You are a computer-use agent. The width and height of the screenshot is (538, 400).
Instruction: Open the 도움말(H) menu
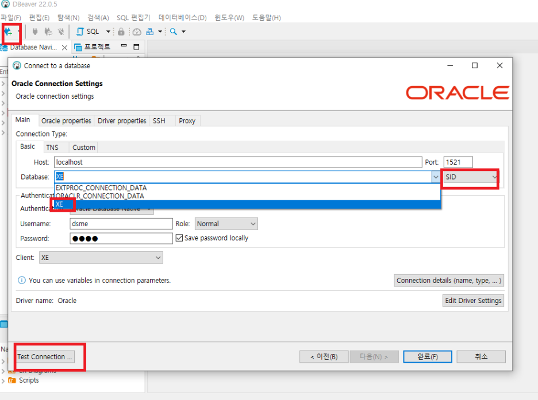tap(266, 17)
